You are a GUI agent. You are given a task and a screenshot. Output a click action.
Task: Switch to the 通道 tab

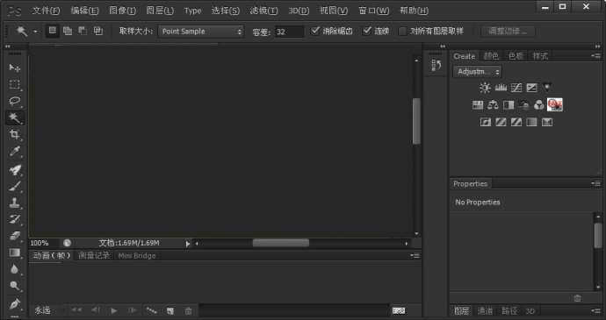click(x=485, y=310)
